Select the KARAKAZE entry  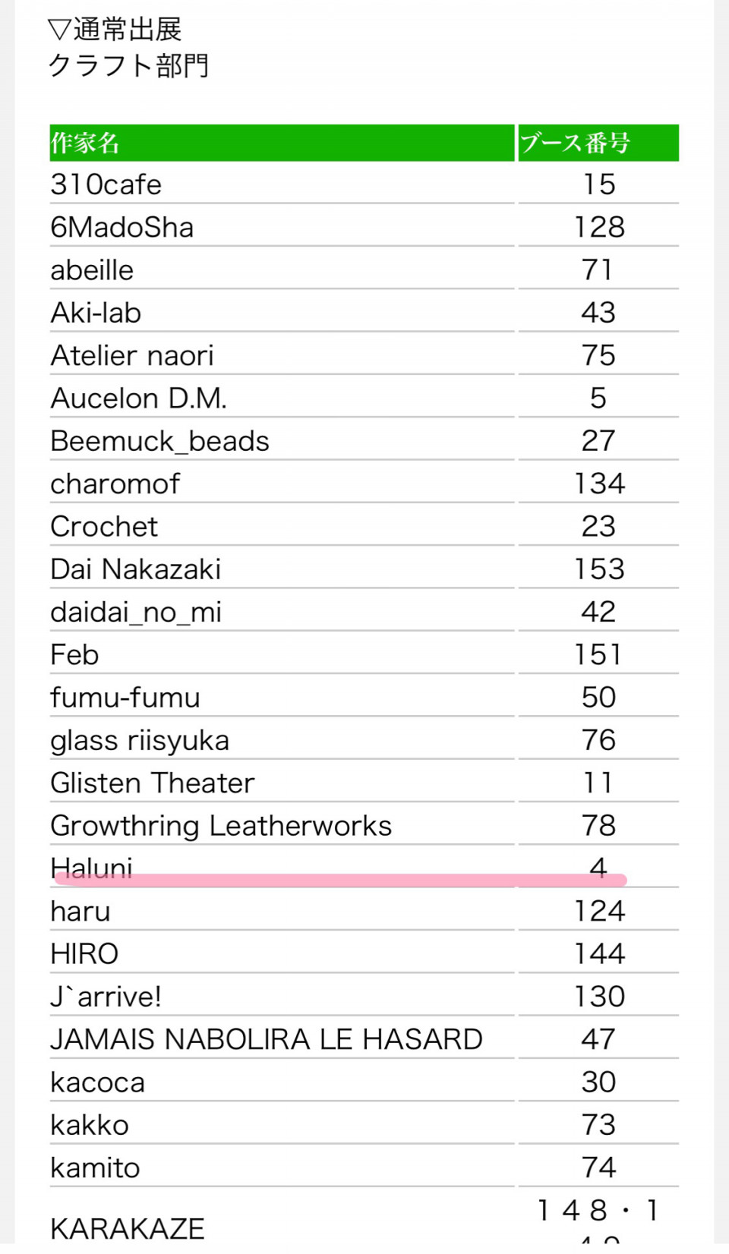(128, 1228)
